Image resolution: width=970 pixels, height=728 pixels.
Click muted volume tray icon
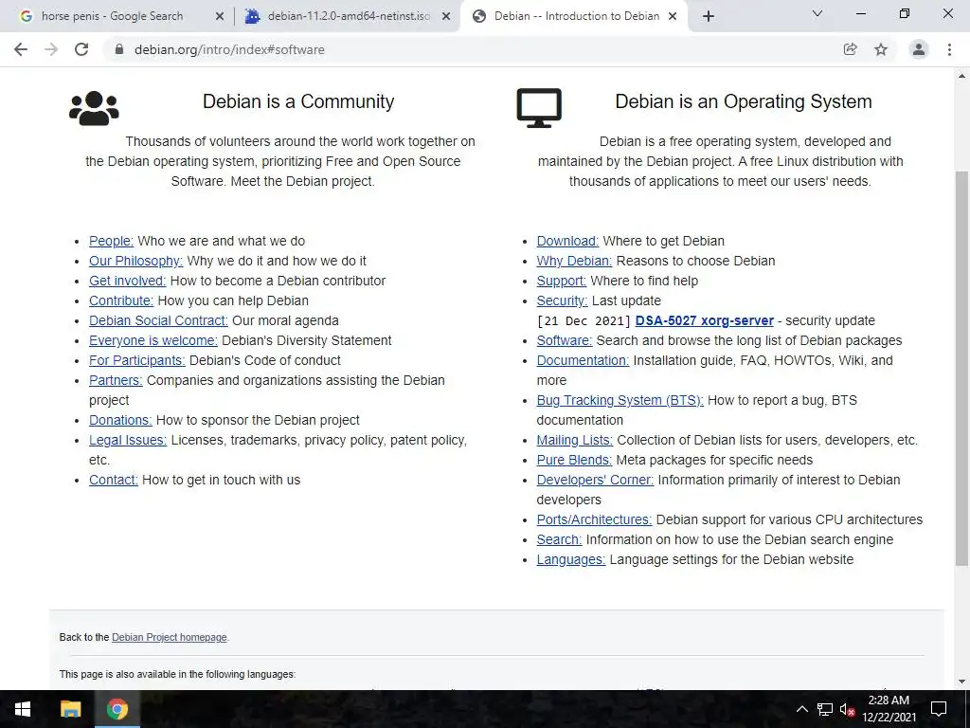point(848,709)
